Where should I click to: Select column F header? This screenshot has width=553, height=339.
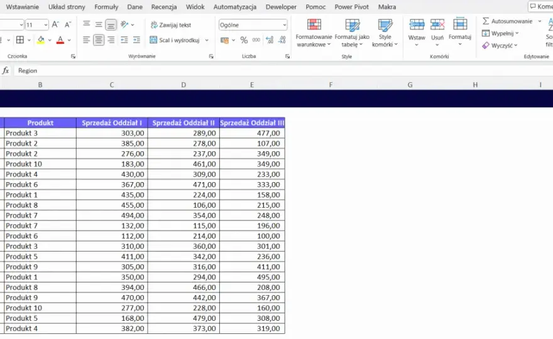pyautogui.click(x=331, y=85)
